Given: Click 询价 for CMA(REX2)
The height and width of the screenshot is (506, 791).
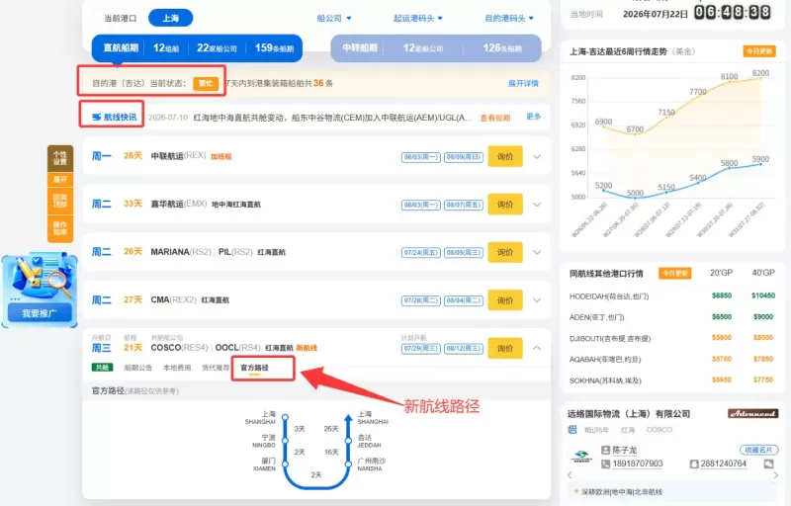Looking at the screenshot, I should coord(505,300).
